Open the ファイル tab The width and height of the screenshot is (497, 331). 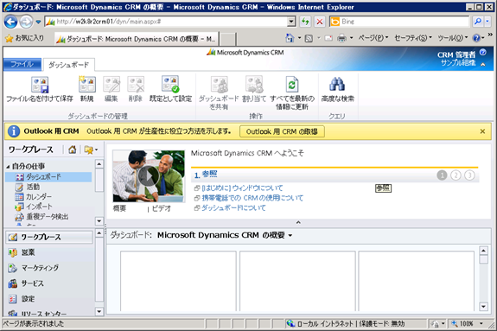coord(22,64)
